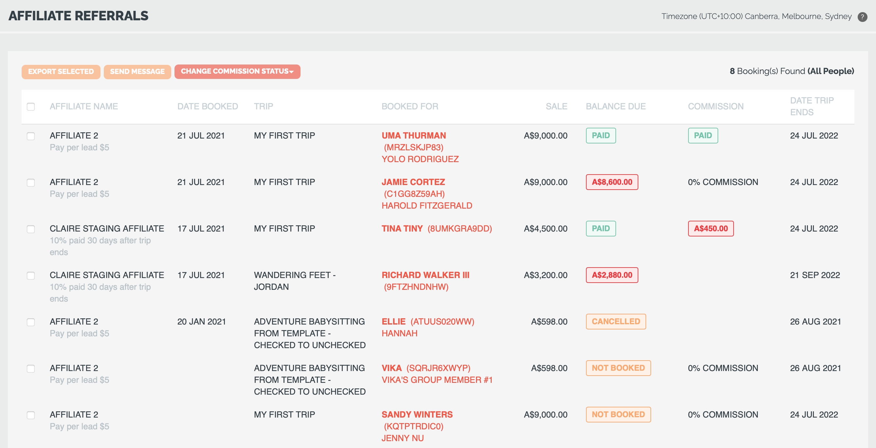Click the Date Booked column header
This screenshot has width=876, height=448.
208,106
